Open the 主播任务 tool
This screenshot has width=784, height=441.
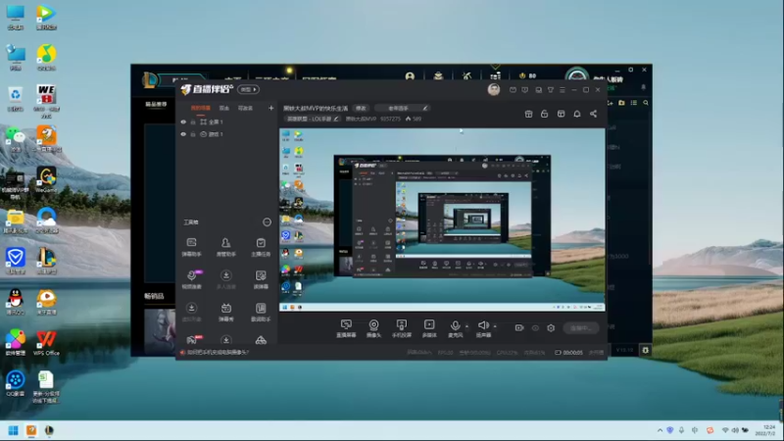(261, 247)
